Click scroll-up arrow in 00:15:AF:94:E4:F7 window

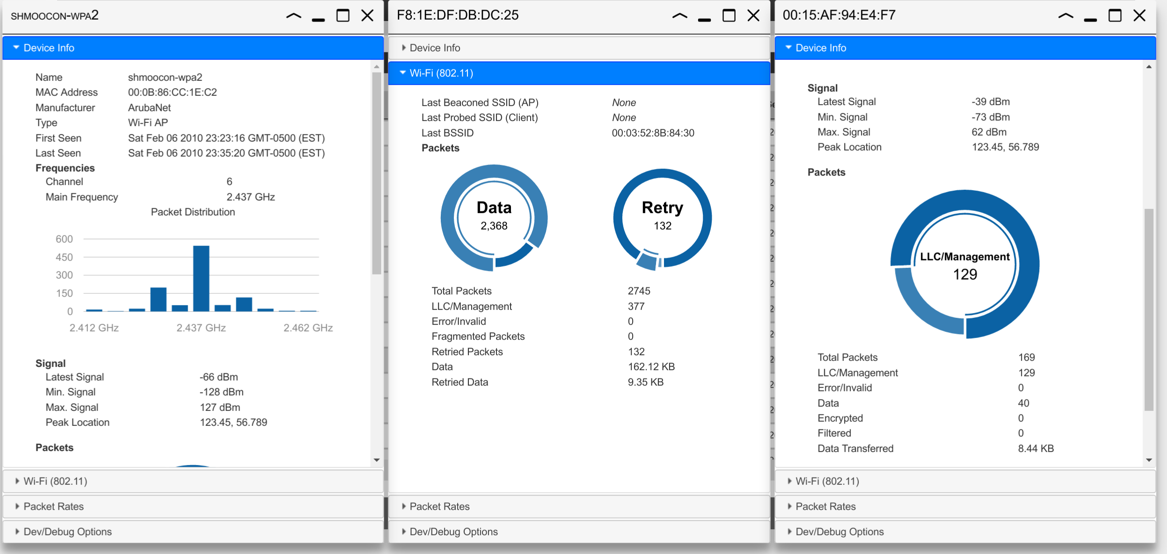coord(1149,67)
